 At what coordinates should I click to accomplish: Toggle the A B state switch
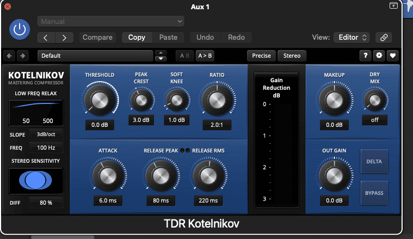point(184,56)
